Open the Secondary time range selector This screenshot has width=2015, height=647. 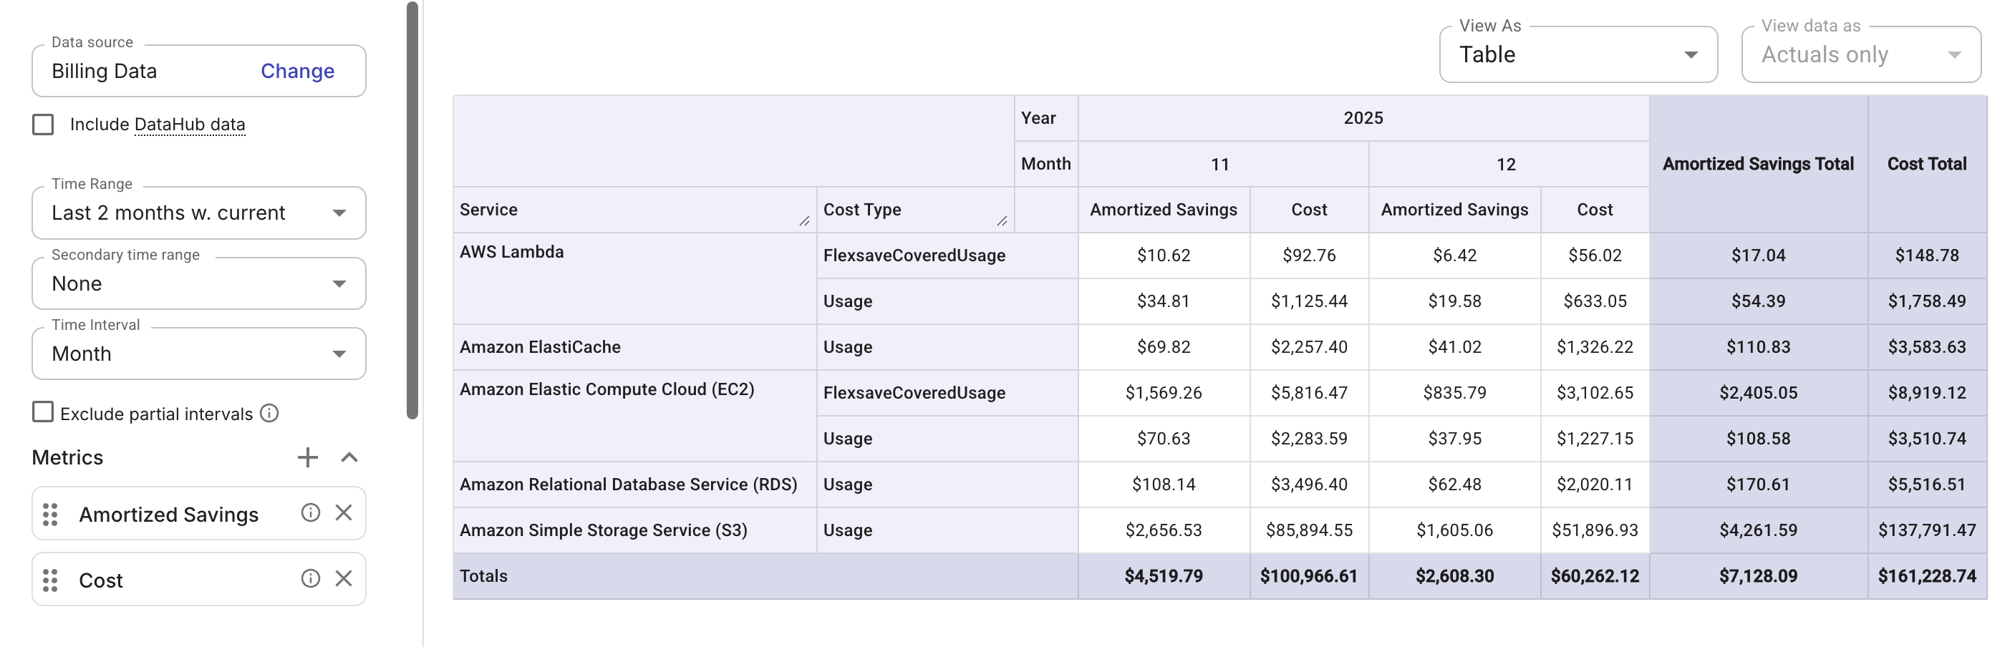pyautogui.click(x=339, y=283)
